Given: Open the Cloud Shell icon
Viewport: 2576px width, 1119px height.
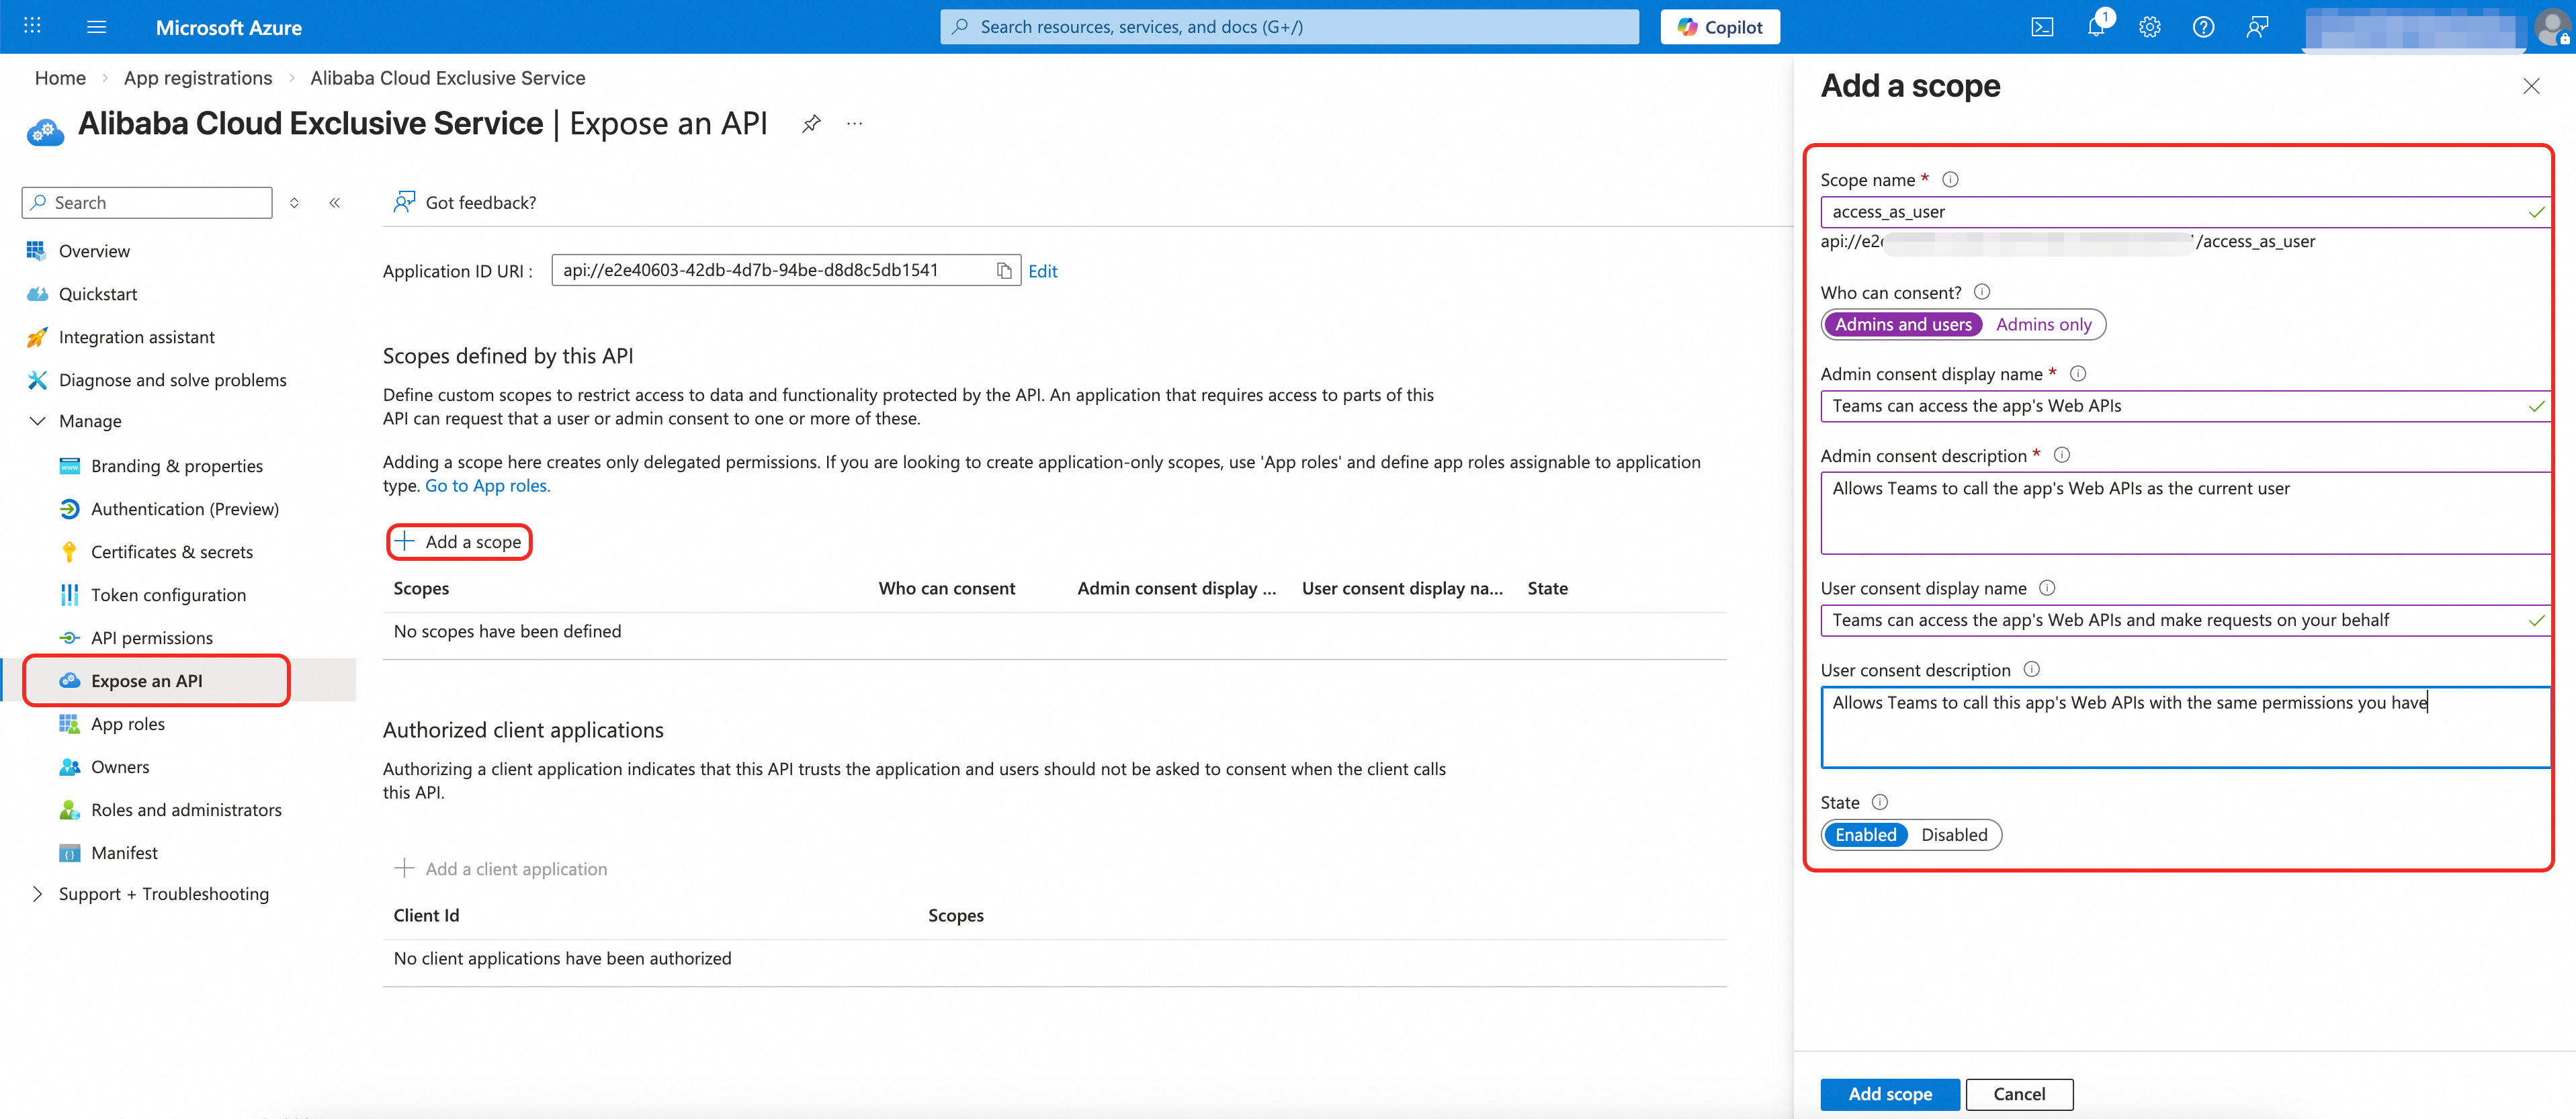Looking at the screenshot, I should [x=2042, y=27].
